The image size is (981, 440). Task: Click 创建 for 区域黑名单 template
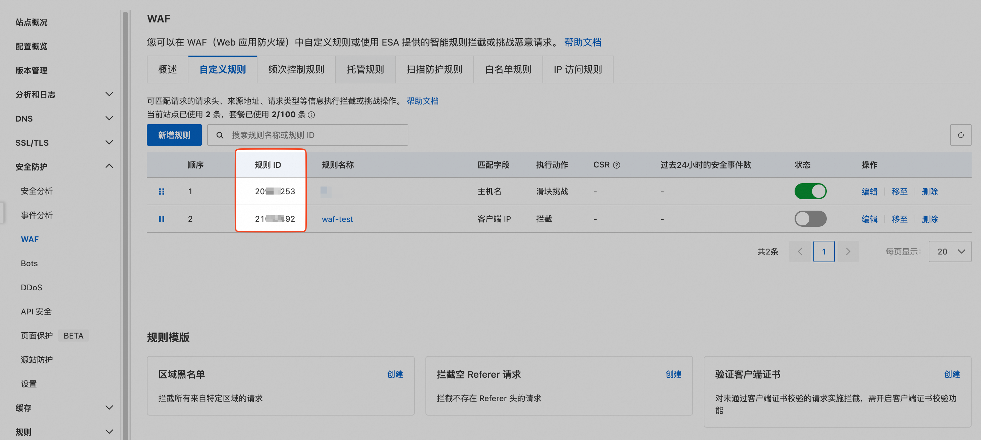pyautogui.click(x=395, y=374)
